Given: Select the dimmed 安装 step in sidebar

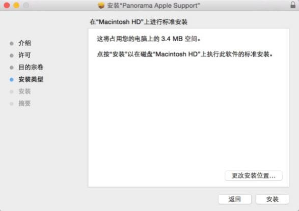Looking at the screenshot, I should (24, 92).
